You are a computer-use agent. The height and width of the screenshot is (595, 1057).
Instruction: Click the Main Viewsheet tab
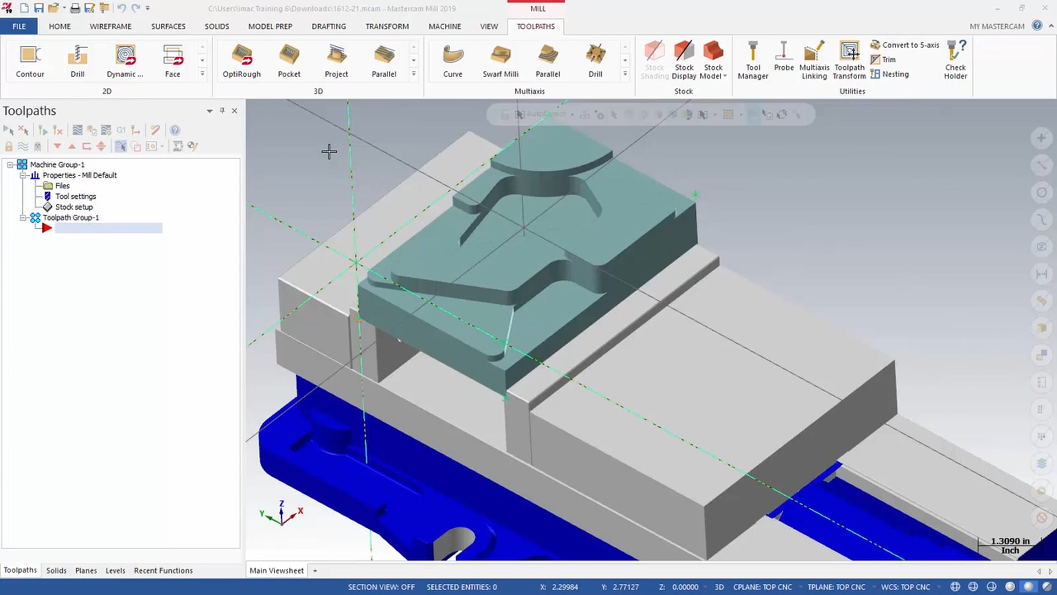[277, 570]
